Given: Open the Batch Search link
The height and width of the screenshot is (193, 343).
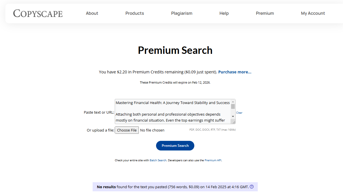Looking at the screenshot, I should click(x=158, y=160).
